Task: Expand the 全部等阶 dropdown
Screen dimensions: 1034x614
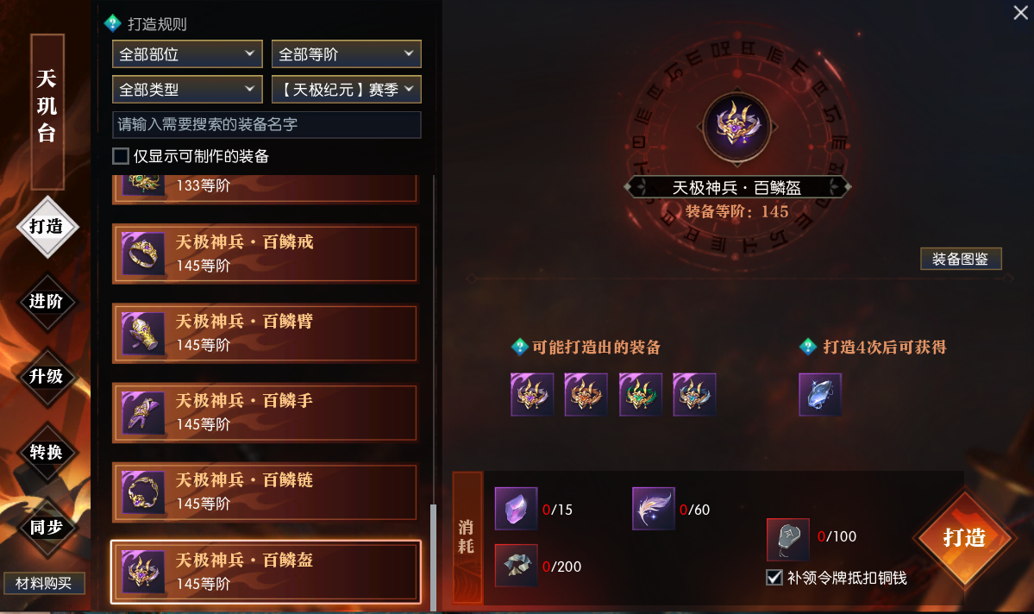Action: [346, 54]
